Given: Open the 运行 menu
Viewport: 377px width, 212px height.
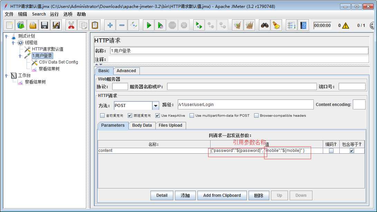Looking at the screenshot, I should click(x=54, y=14).
